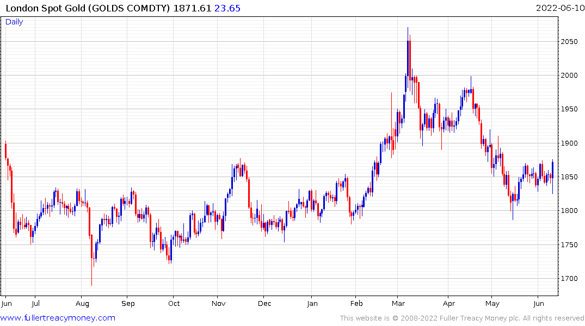Click the 1850 price axis label
This screenshot has width=585, height=326.
coord(569,177)
